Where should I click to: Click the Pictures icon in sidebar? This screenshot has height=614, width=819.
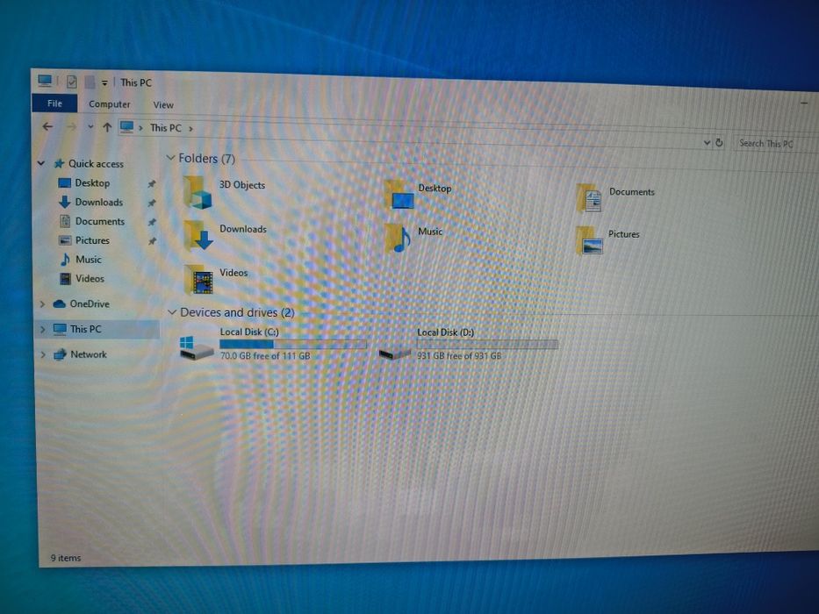point(65,240)
